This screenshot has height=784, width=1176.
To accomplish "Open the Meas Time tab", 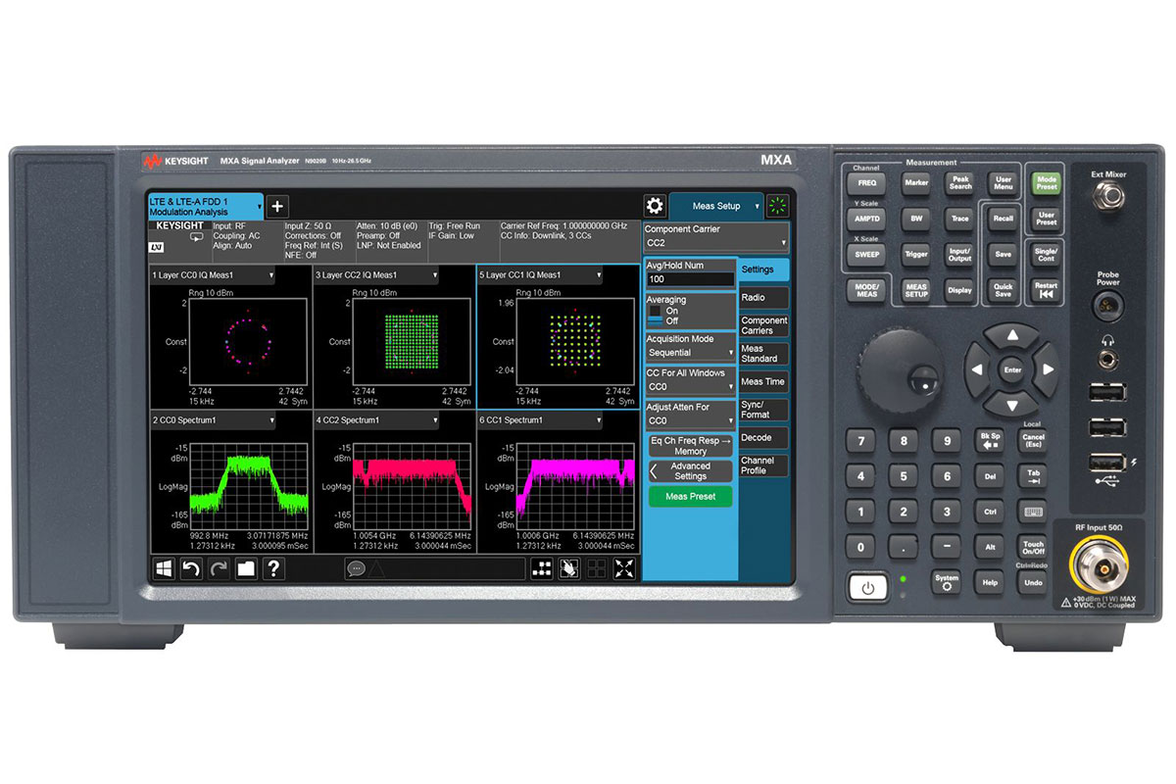I will pyautogui.click(x=763, y=382).
